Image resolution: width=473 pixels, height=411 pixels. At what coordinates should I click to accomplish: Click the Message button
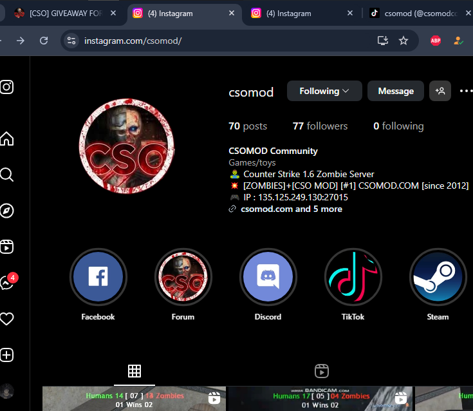point(395,91)
